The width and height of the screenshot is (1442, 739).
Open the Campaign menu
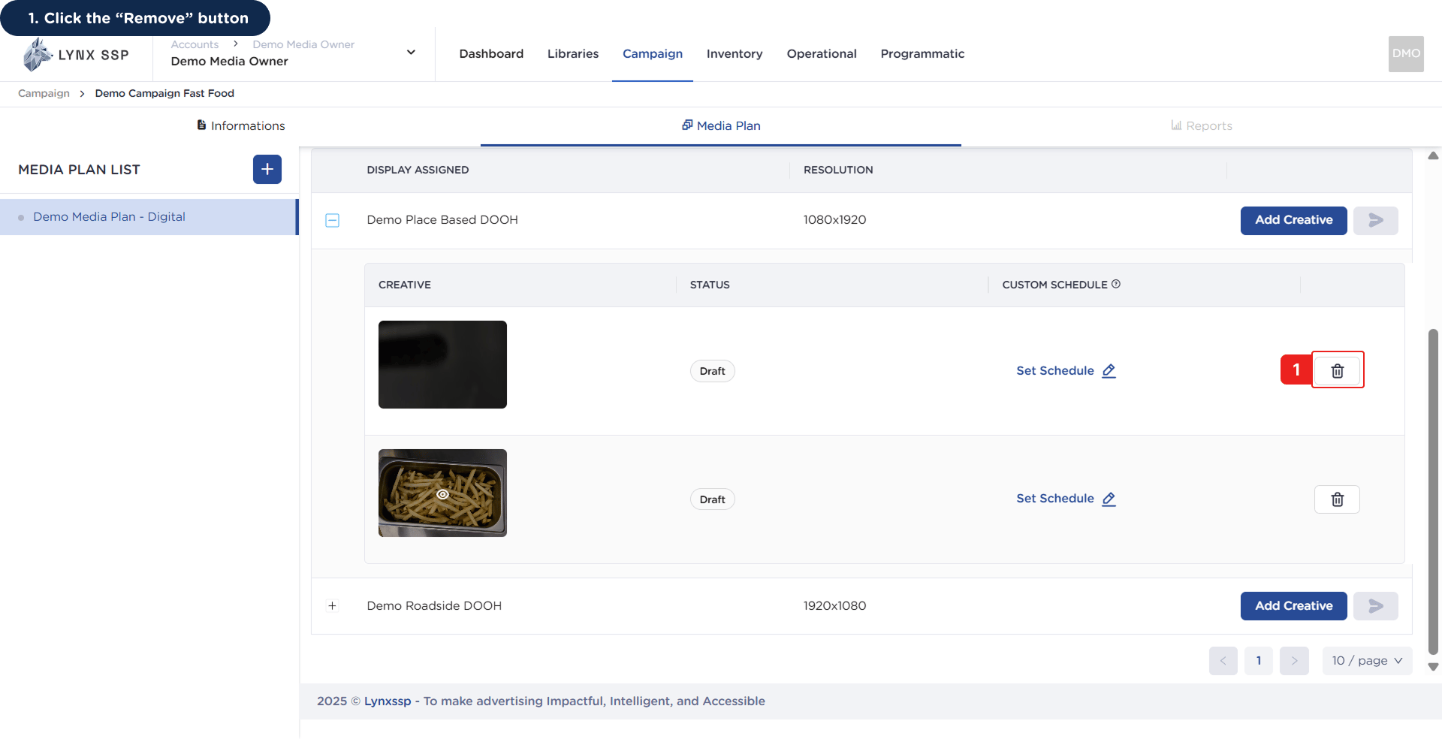click(x=653, y=54)
